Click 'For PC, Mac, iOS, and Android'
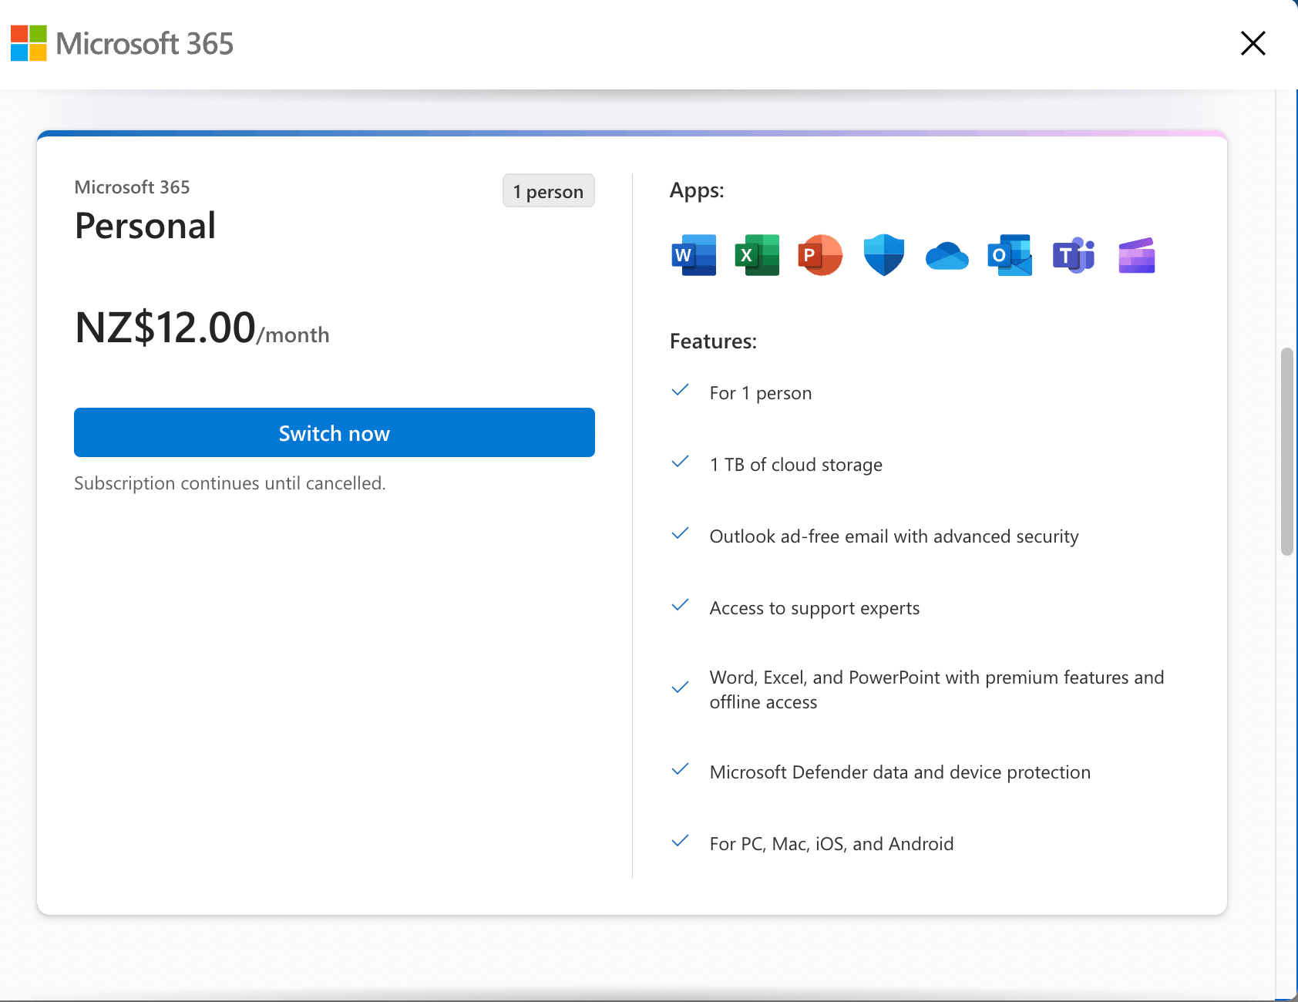The image size is (1298, 1002). (832, 844)
